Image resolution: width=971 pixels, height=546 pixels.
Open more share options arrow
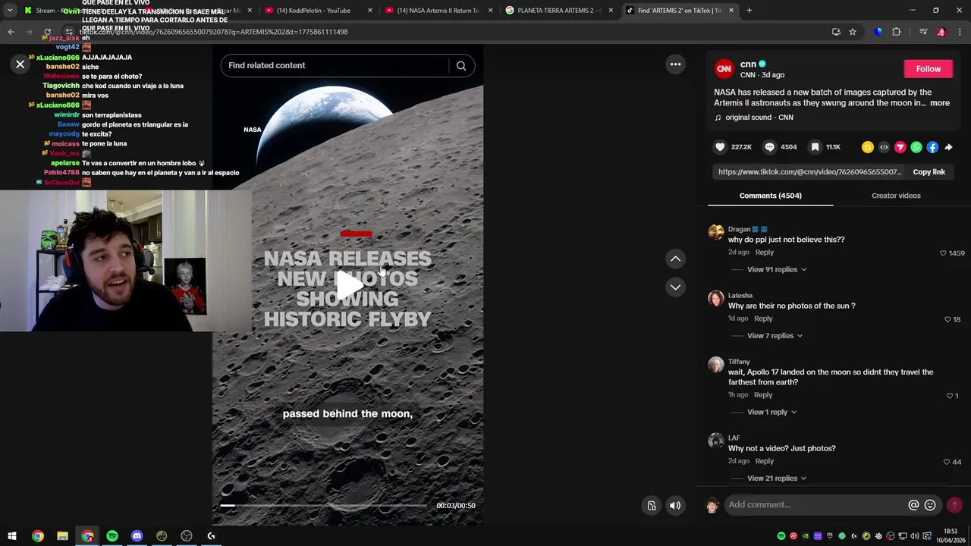coord(948,147)
